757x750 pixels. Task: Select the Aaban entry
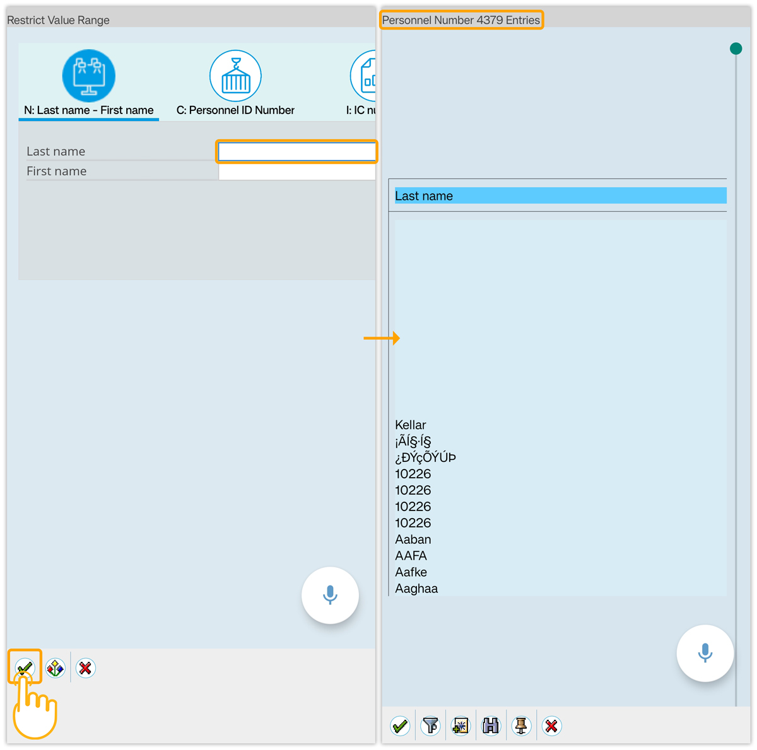click(413, 539)
